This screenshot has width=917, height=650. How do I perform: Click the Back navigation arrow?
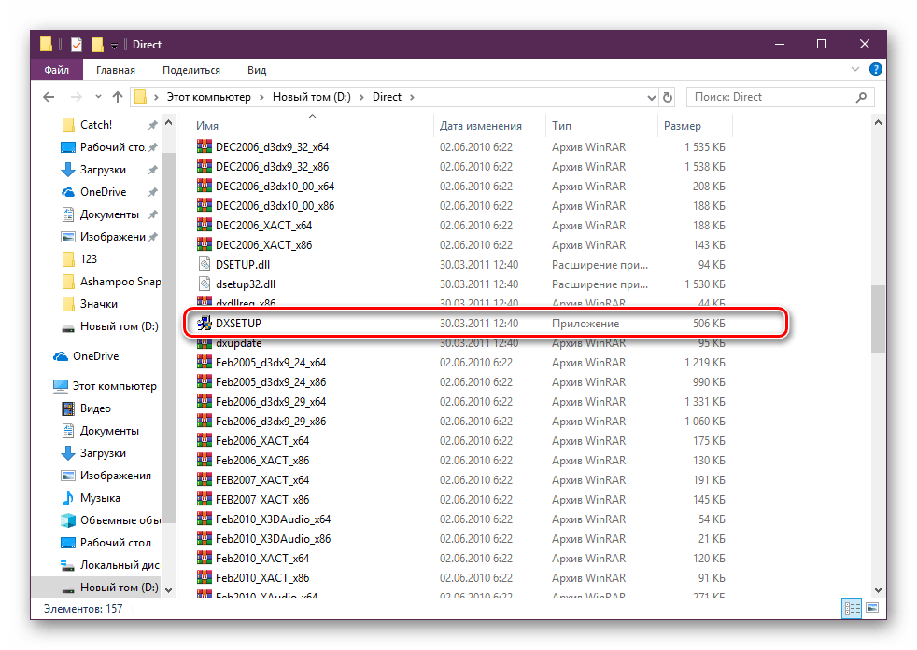coord(49,97)
